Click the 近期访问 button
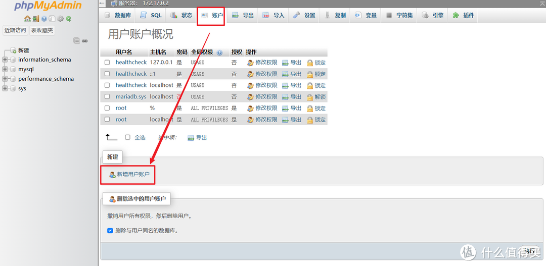 coord(15,30)
